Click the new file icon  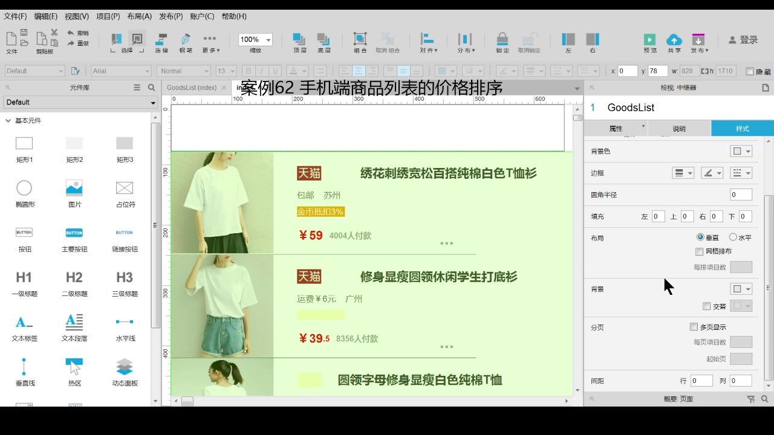tap(11, 39)
